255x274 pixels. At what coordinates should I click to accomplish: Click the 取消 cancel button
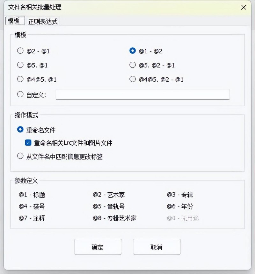point(157,247)
